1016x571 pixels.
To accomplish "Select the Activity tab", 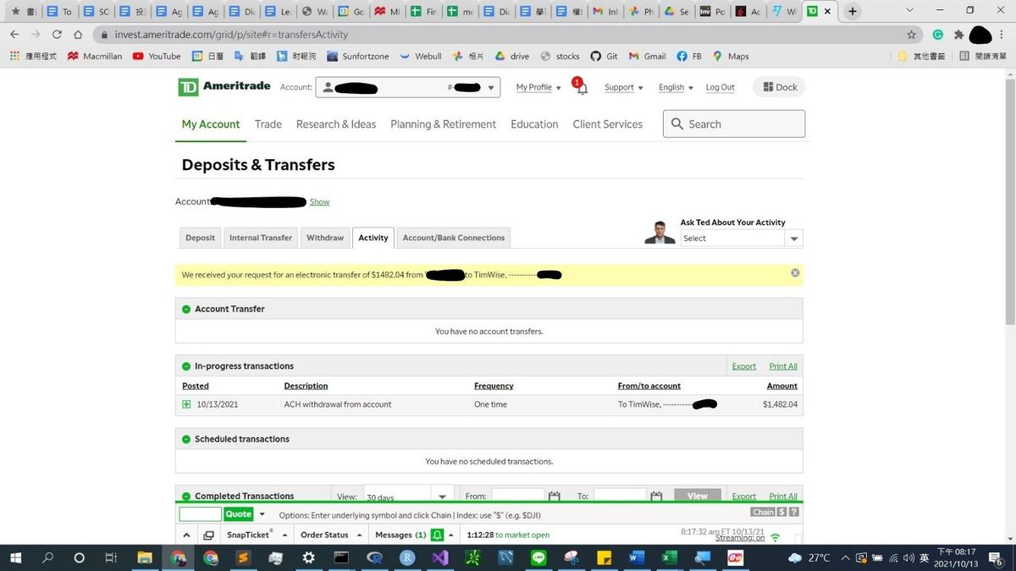I will click(373, 238).
